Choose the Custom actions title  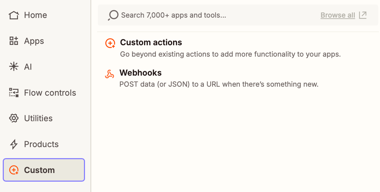(x=151, y=42)
